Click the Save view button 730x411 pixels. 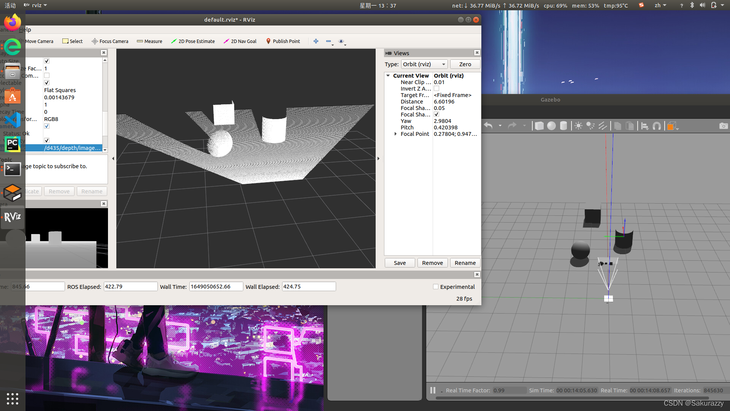pos(400,263)
